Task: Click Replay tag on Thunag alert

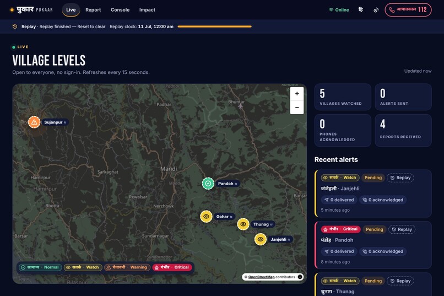Action: (x=400, y=281)
